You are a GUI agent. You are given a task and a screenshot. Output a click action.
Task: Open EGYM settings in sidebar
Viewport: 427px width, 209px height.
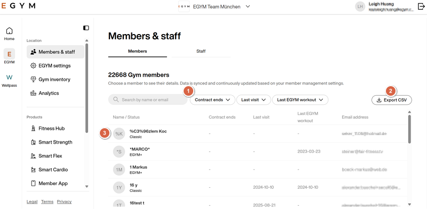[x=56, y=66]
